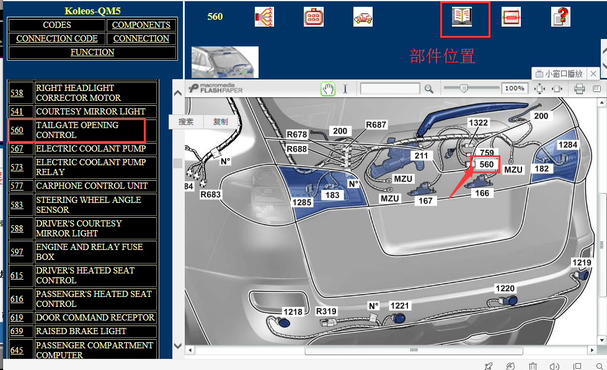
Task: Click the R687 label in diagram
Action: point(376,125)
